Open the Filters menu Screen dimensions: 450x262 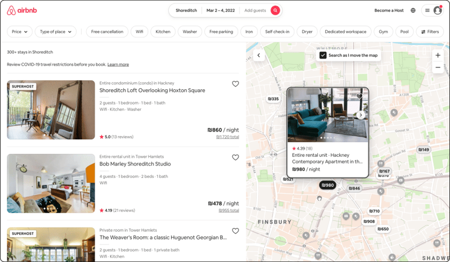[430, 31]
